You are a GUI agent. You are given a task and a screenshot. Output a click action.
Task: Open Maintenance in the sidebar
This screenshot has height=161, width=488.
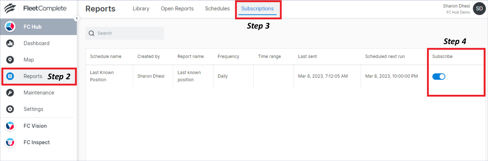[x=39, y=93]
